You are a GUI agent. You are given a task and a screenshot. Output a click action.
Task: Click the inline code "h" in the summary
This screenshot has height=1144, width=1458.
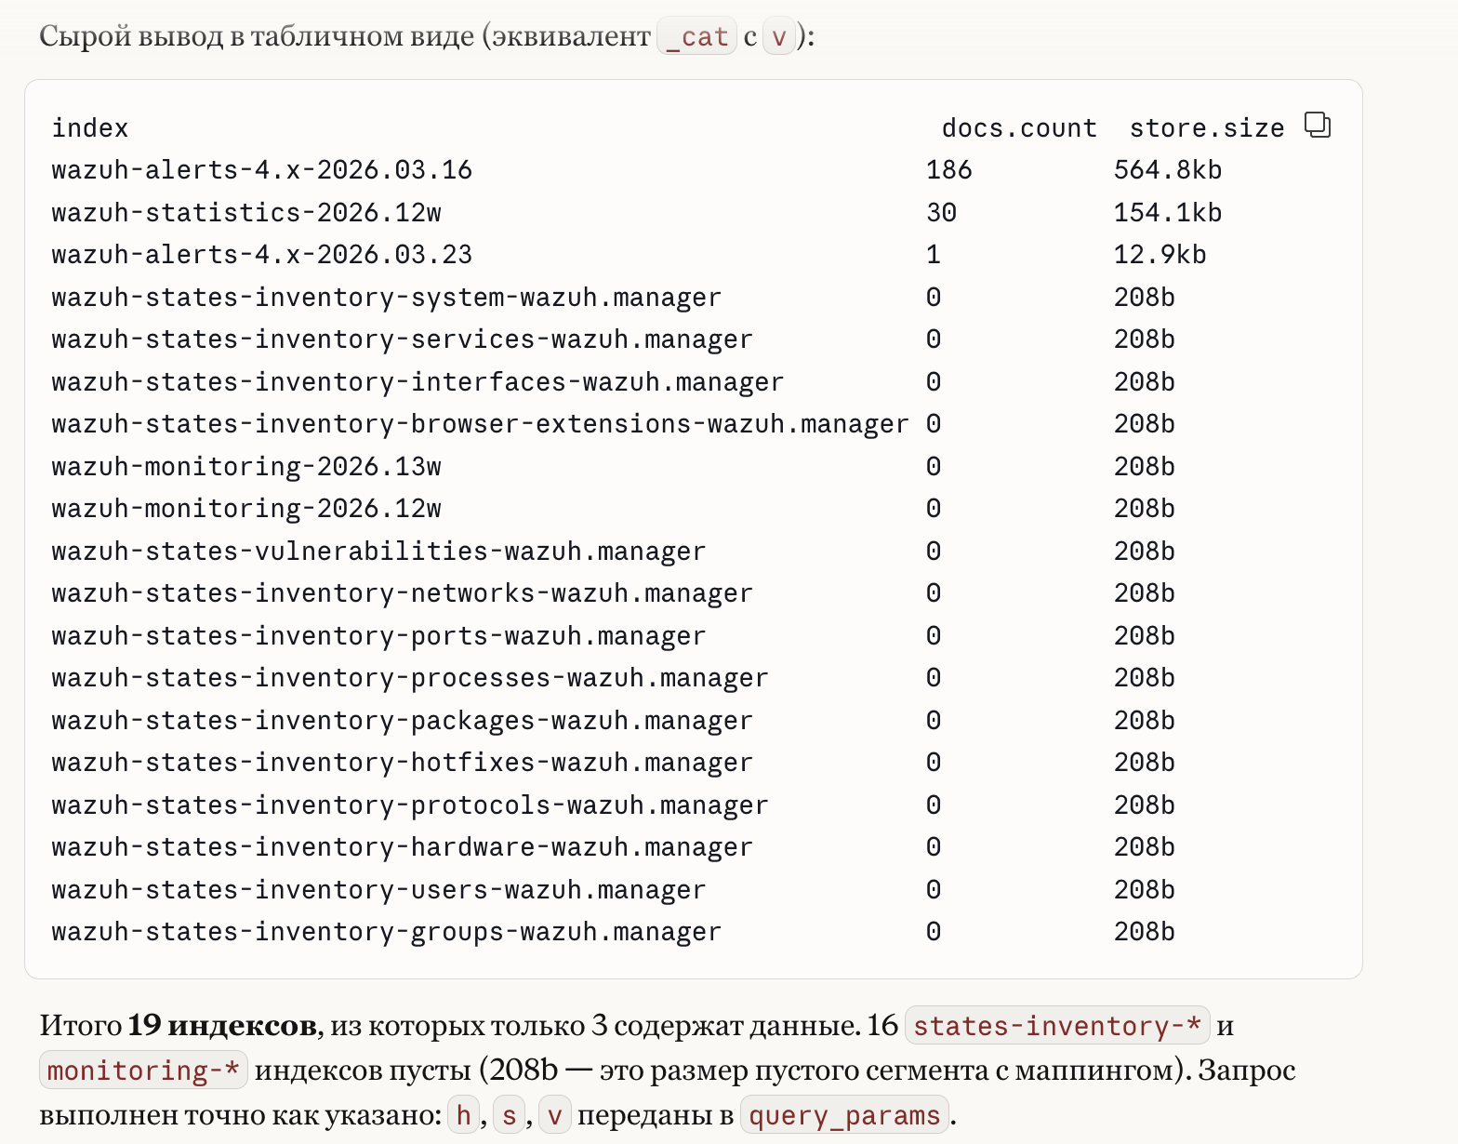tap(463, 1115)
